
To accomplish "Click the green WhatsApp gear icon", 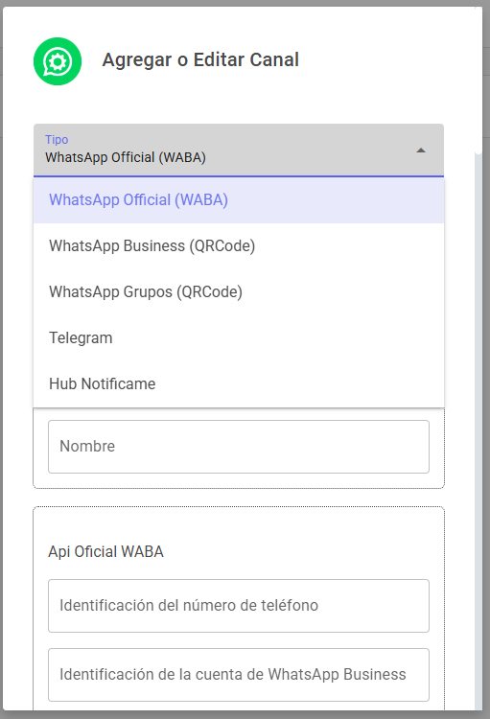I will point(58,61).
